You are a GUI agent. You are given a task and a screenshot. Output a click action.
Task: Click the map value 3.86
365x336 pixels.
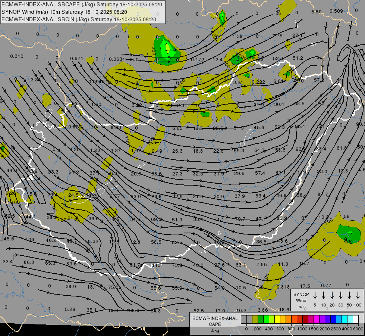[x=263, y=310]
